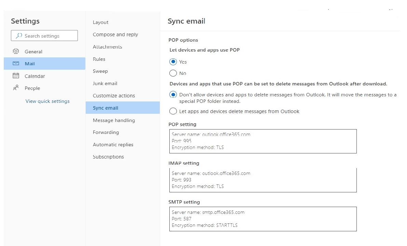
Task: Open Junk email settings
Action: coord(105,83)
